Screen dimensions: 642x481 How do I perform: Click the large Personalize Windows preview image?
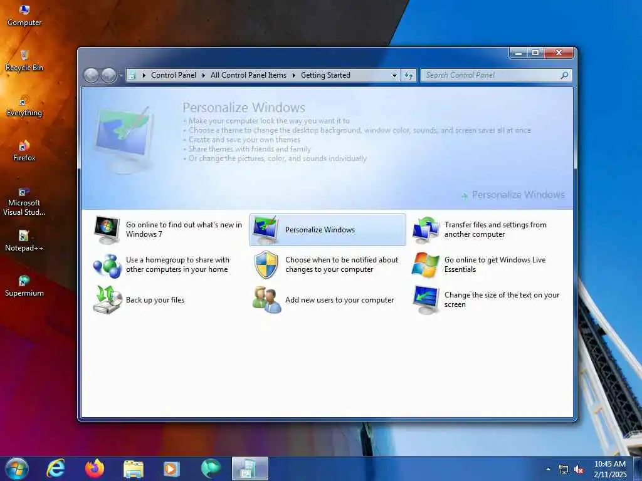[125, 139]
